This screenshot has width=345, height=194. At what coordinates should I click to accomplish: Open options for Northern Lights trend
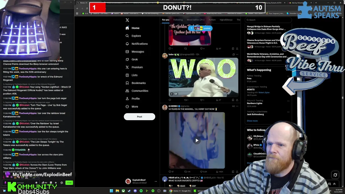[288, 101]
